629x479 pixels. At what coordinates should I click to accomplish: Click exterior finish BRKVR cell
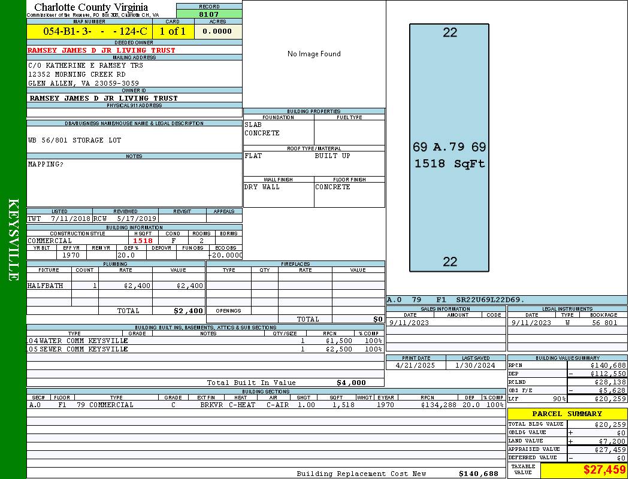pos(211,405)
